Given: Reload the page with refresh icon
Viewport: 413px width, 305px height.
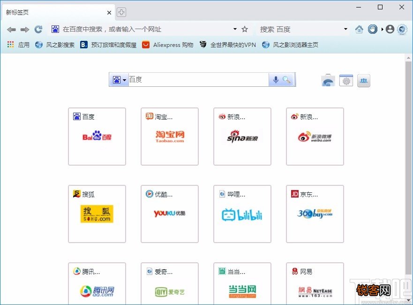Looking at the screenshot, I should point(38,29).
